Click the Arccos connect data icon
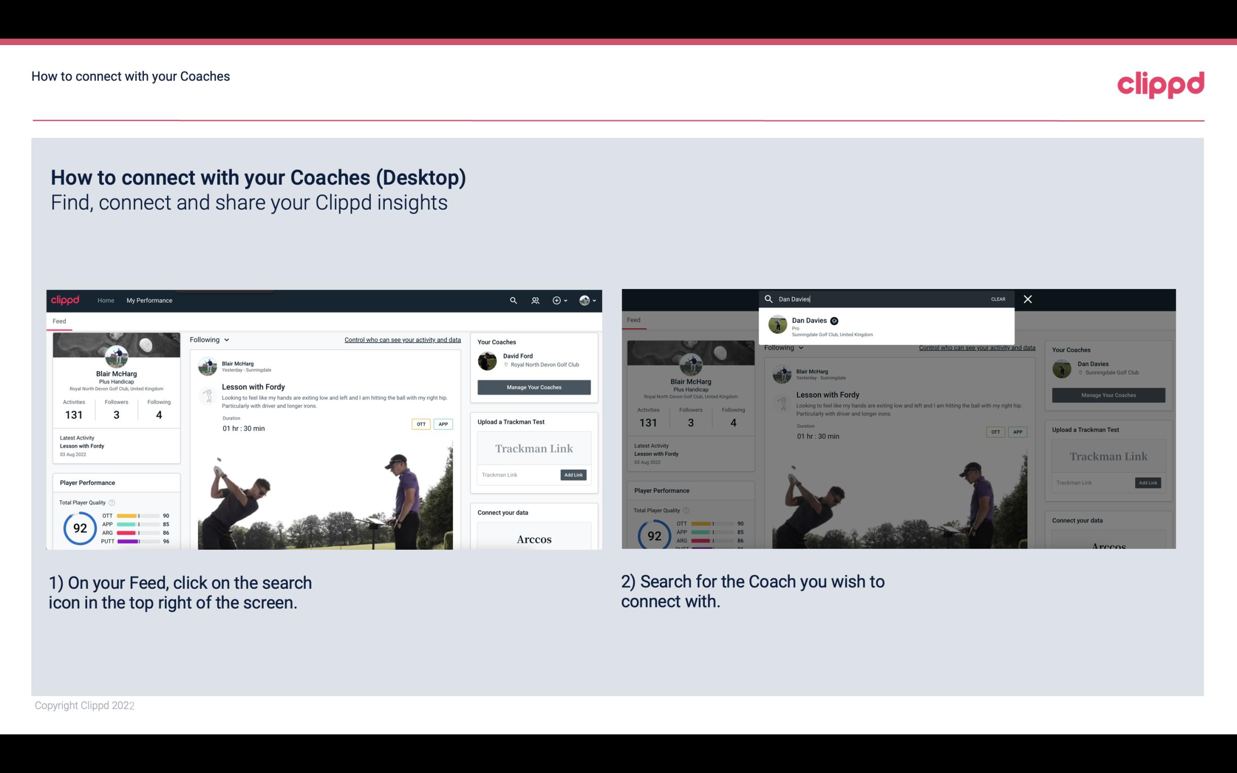The image size is (1237, 773). (x=534, y=539)
